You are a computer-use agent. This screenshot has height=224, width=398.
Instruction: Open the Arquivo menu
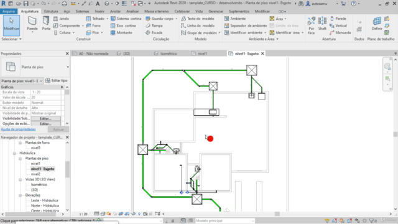[9, 11]
